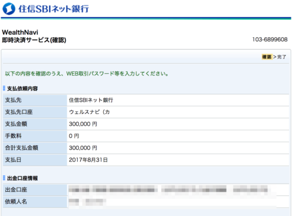Click the 支払先口座 row label

coord(19,112)
